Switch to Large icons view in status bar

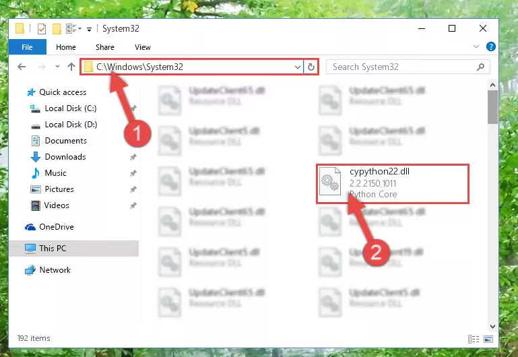point(488,339)
